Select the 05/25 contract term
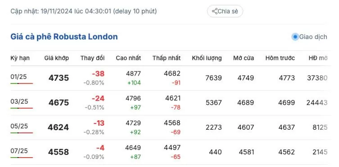Screen dimensions: 339x167 pyautogui.click(x=19, y=126)
